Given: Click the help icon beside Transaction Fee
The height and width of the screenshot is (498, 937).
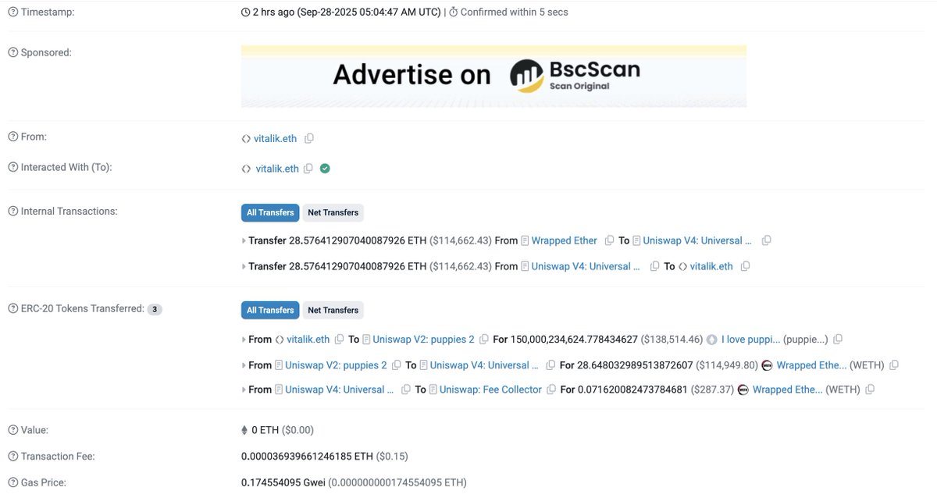Looking at the screenshot, I should [12, 456].
